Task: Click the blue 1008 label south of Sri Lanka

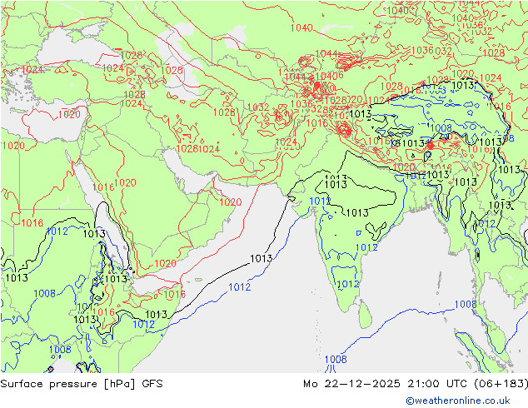Action: pos(336,359)
